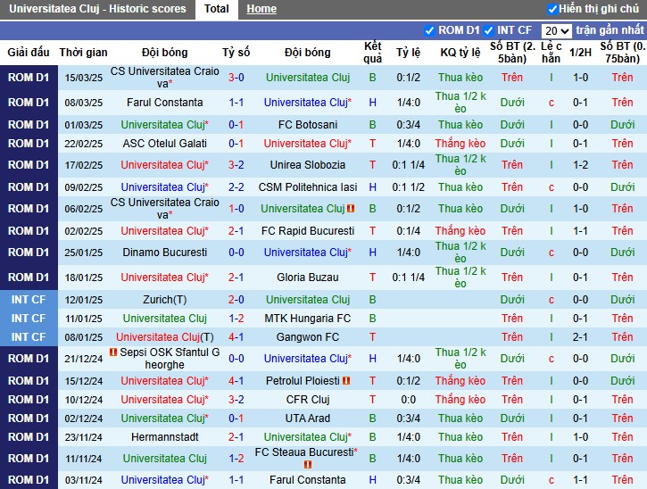Open Hermannstadt team link
This screenshot has width=647, height=489.
(164, 437)
